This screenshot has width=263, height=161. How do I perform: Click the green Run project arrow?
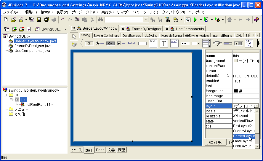pyautogui.click(x=195, y=20)
